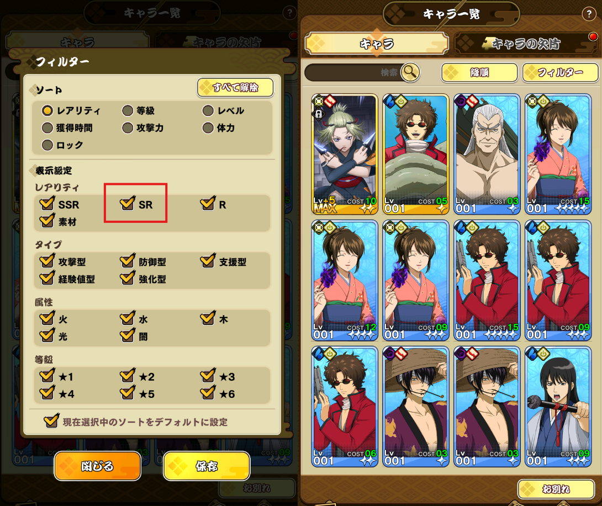602x506 pixels.
Task: Select the long-haired character holding microphone card
Action: pyautogui.click(x=558, y=407)
